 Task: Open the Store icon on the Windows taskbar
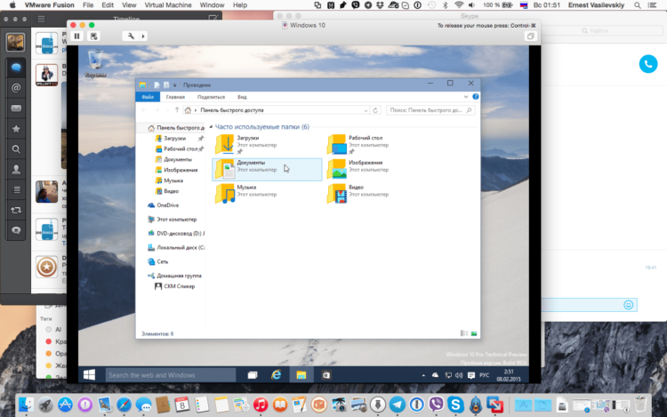point(325,375)
